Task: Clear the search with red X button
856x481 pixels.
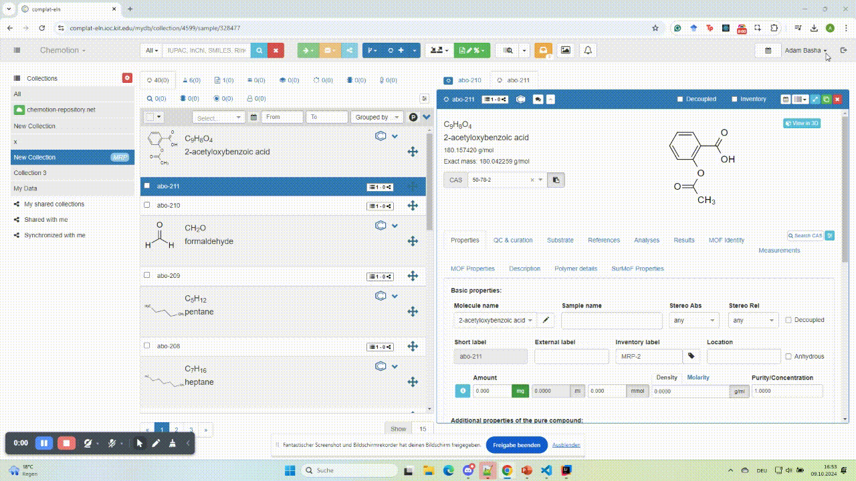Action: [276, 50]
